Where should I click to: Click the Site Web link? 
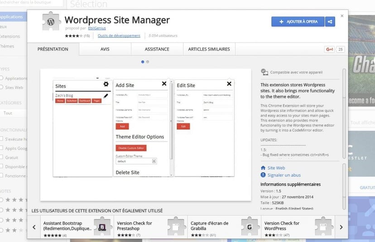click(x=276, y=168)
